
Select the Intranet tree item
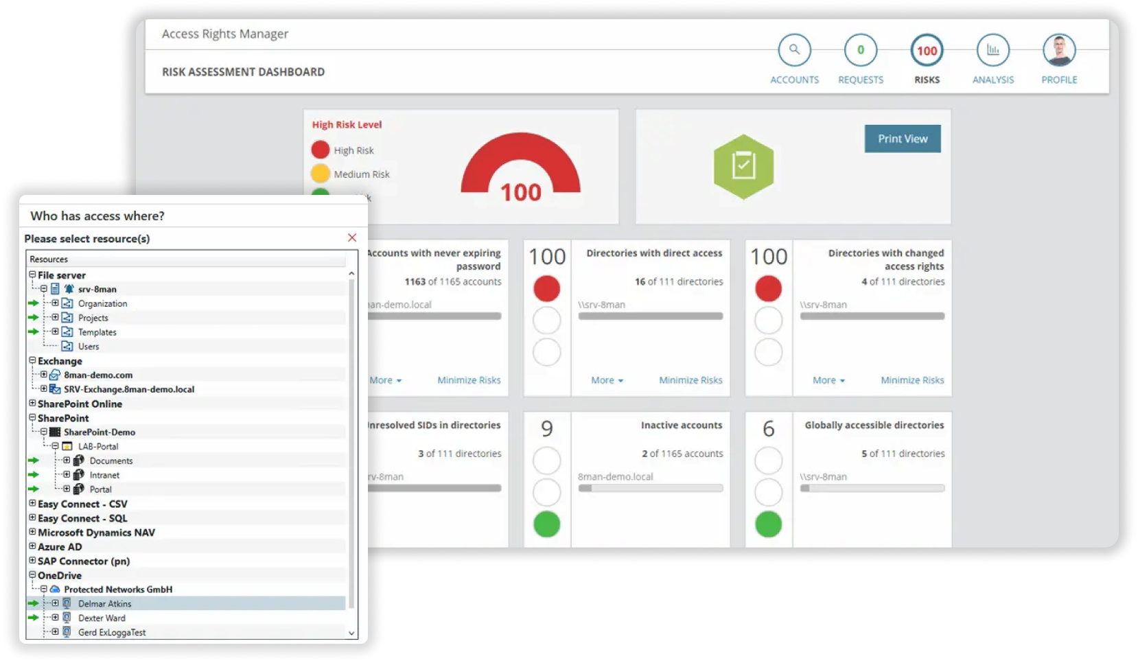point(104,475)
